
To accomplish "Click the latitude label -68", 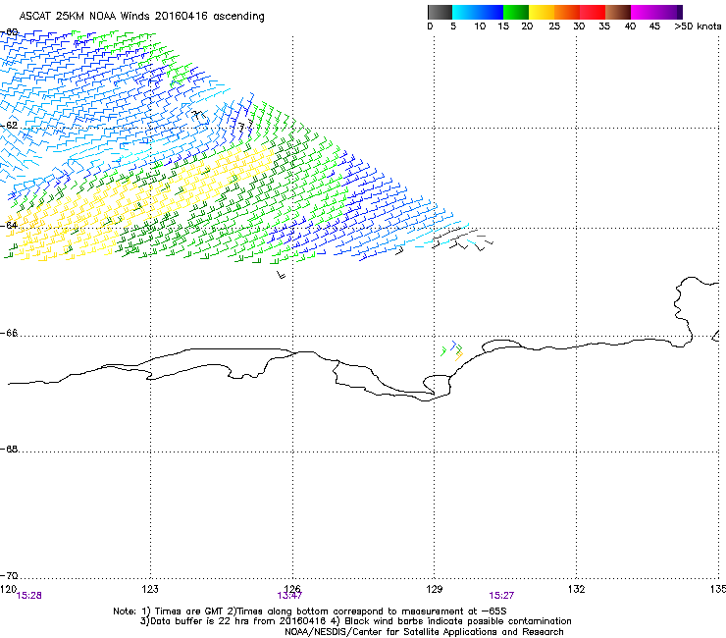I will (9, 450).
